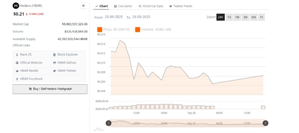The height and width of the screenshot is (133, 299).
Task: Click the Github icon beside HBAR Github
Action: click(x=54, y=63)
